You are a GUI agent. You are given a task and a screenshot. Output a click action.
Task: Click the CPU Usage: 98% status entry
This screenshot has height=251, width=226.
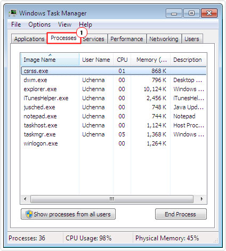tap(88, 238)
